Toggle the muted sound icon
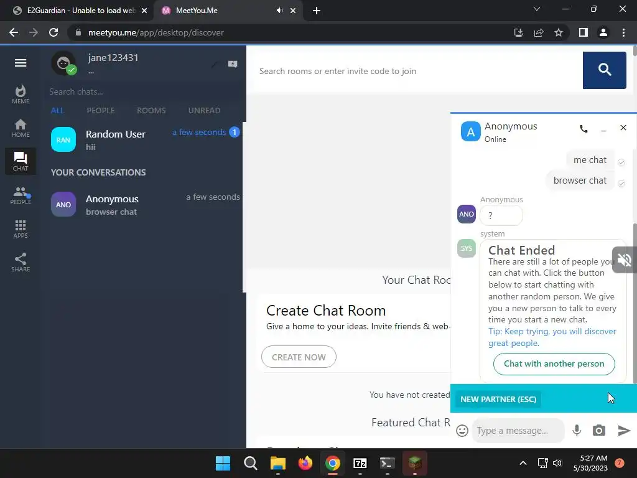The width and height of the screenshot is (637, 478). [623, 260]
